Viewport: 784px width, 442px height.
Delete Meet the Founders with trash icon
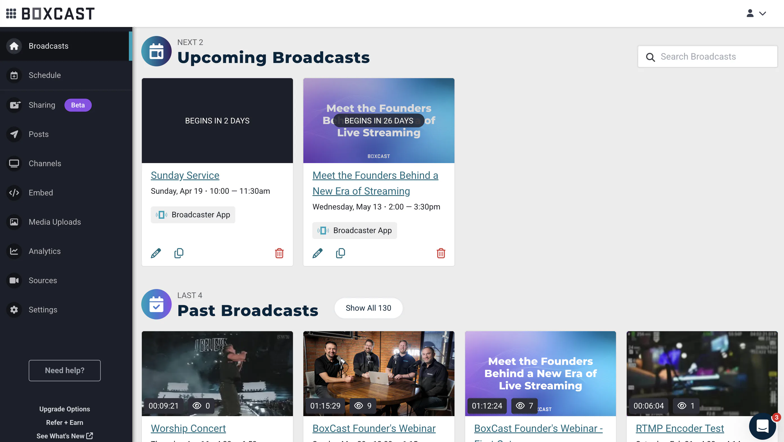tap(441, 253)
